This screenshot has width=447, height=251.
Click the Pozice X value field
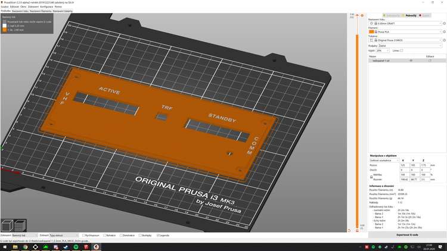click(x=404, y=165)
